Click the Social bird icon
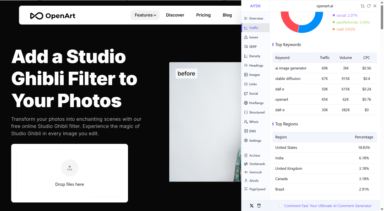This screenshot has width=384, height=211. point(246,93)
